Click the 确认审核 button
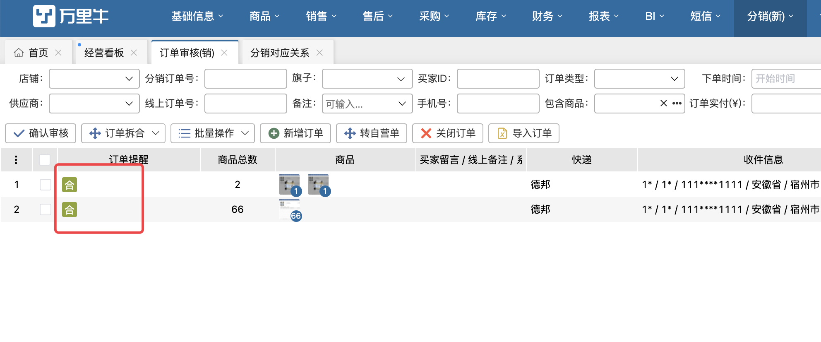Screen dimensions: 821x342 (41, 133)
